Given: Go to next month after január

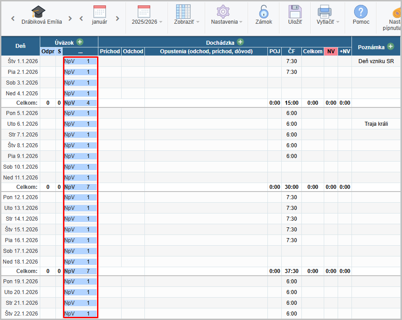Looking at the screenshot, I should pos(118,19).
